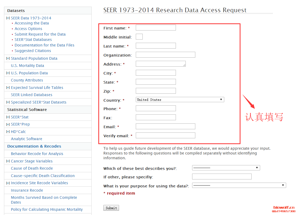Expand SEER*Stat software node

tap(8, 117)
